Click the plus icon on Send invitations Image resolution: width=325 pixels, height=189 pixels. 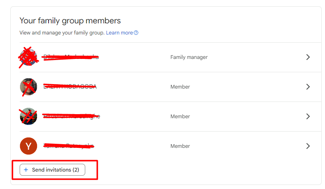pyautogui.click(x=26, y=170)
